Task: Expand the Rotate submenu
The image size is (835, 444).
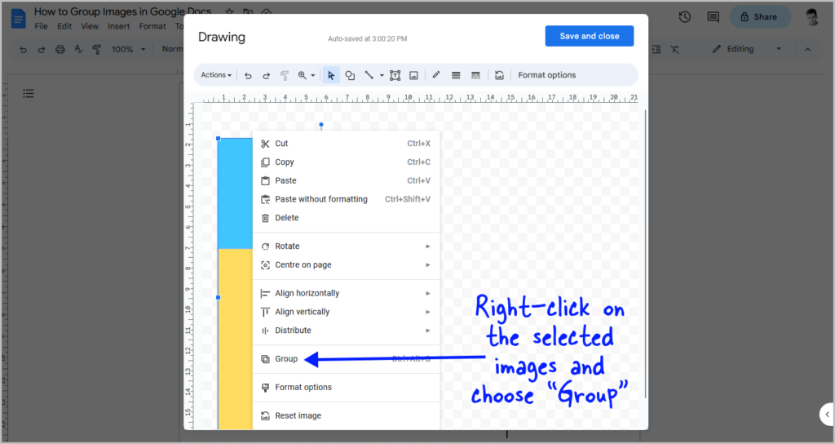Action: click(x=346, y=246)
